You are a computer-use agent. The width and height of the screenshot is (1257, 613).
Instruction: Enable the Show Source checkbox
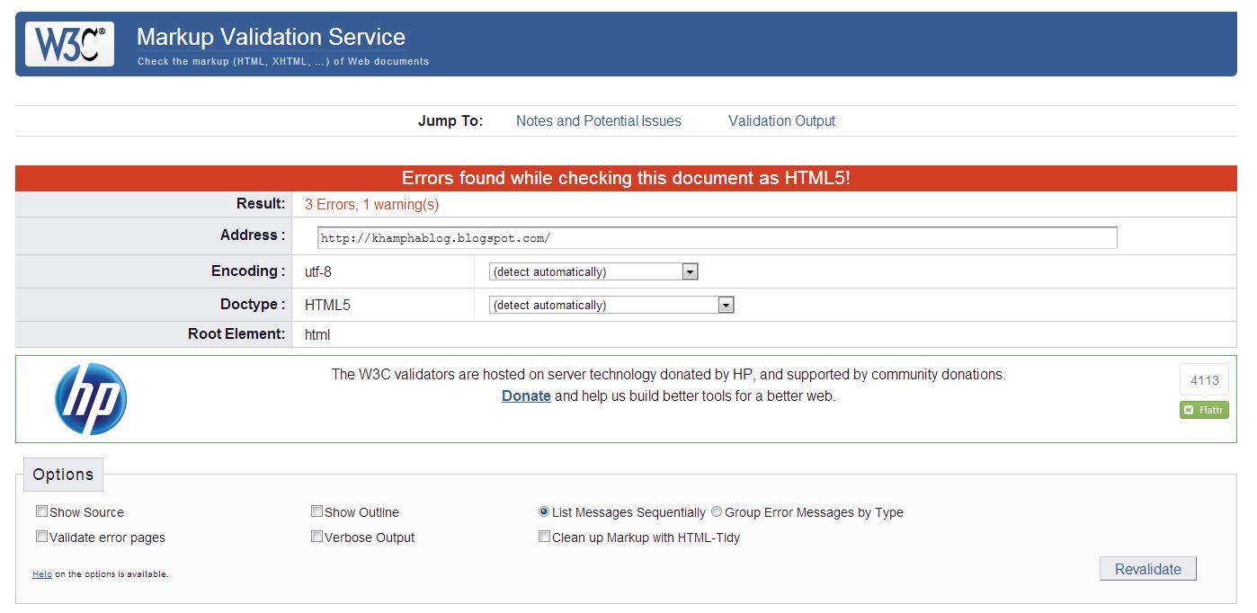point(41,511)
